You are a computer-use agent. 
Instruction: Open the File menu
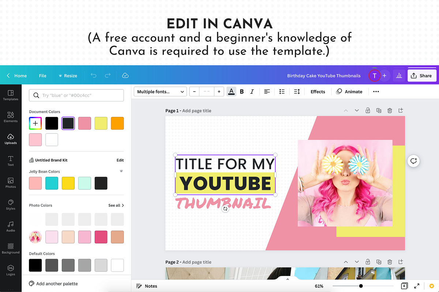point(42,76)
